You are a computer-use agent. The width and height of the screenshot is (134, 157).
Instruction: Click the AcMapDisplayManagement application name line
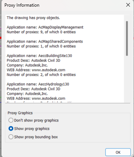coord(45,27)
